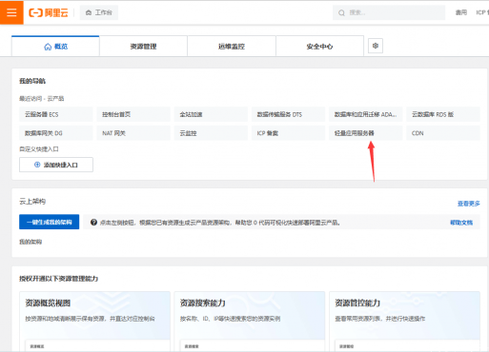The width and height of the screenshot is (489, 352).
Task: Click the 我的导航 heading text
Action: [32, 81]
